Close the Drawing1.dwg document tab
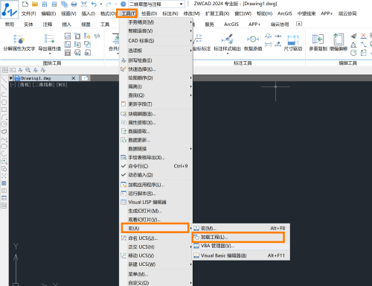 [x=74, y=78]
